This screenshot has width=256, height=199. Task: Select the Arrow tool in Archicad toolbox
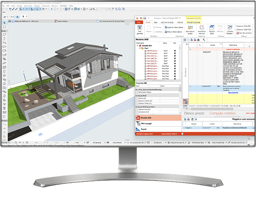[4, 23]
